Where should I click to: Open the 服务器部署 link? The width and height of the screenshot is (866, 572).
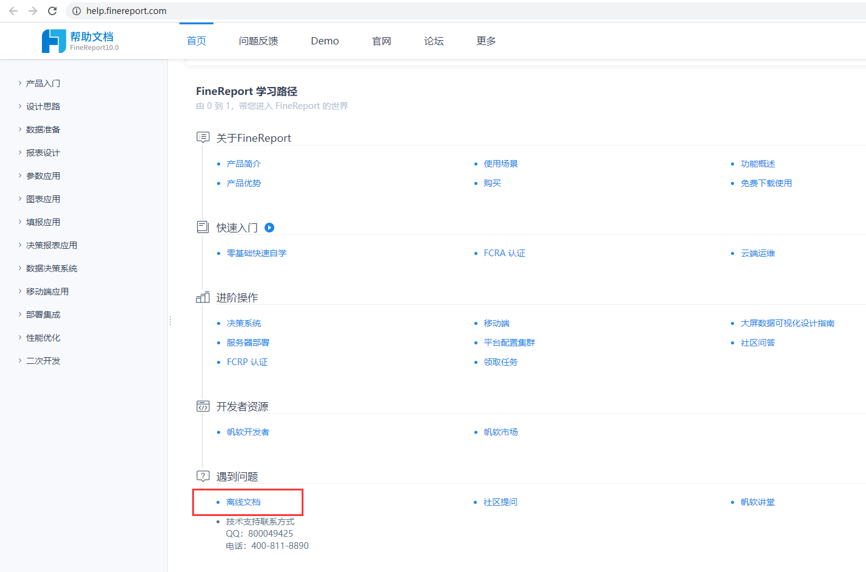(248, 343)
